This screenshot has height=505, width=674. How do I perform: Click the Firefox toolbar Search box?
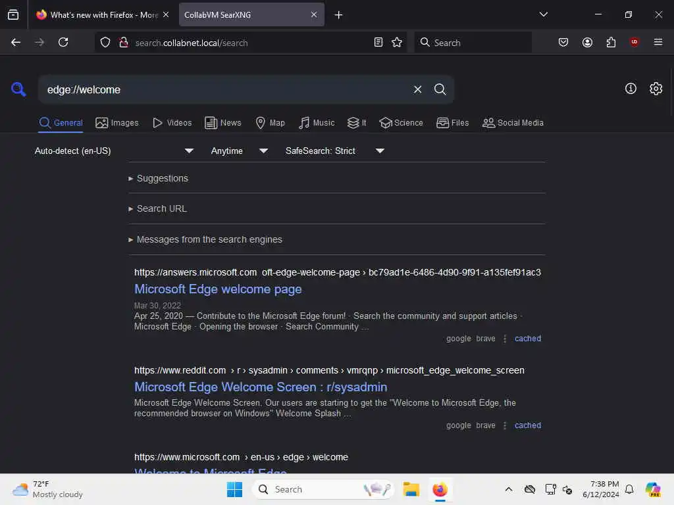(473, 43)
